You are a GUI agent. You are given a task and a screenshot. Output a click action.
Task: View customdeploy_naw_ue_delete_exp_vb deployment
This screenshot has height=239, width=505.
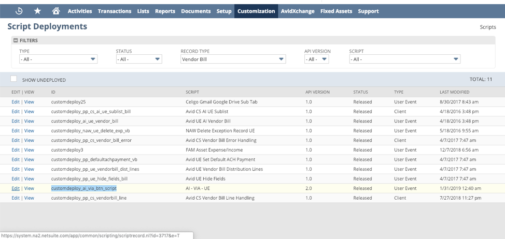[29, 131]
